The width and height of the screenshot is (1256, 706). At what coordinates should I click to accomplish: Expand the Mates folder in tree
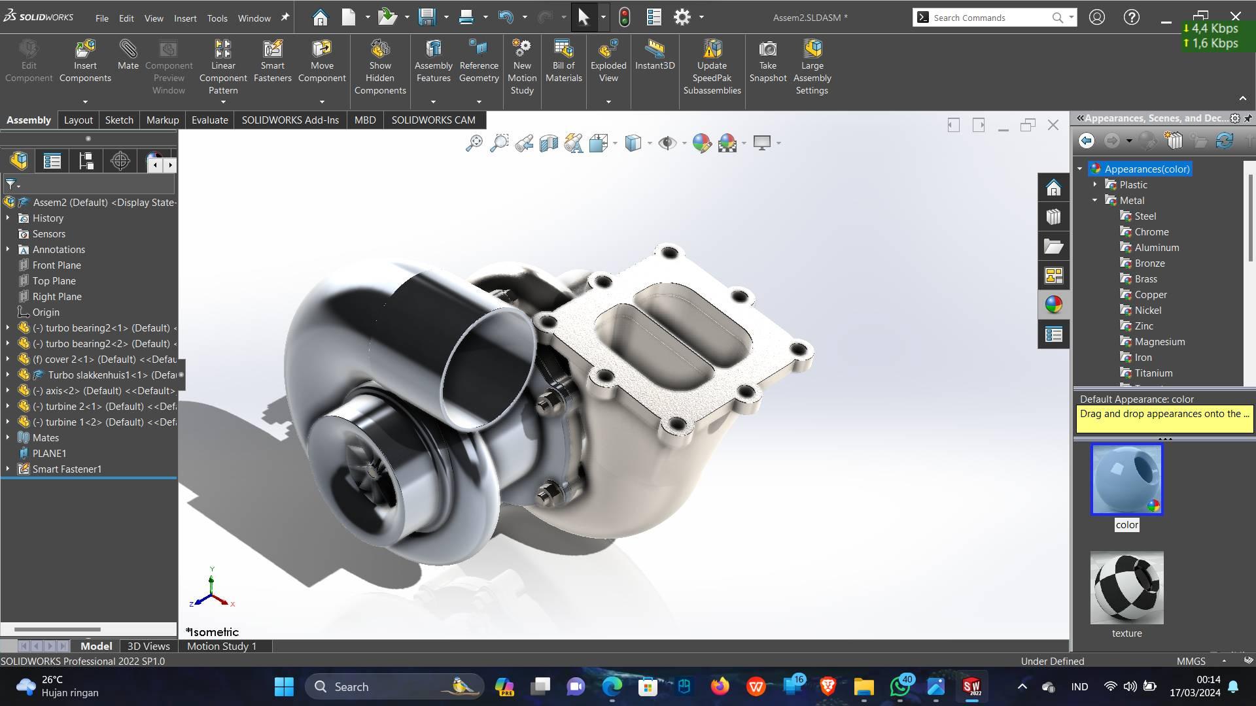click(8, 438)
